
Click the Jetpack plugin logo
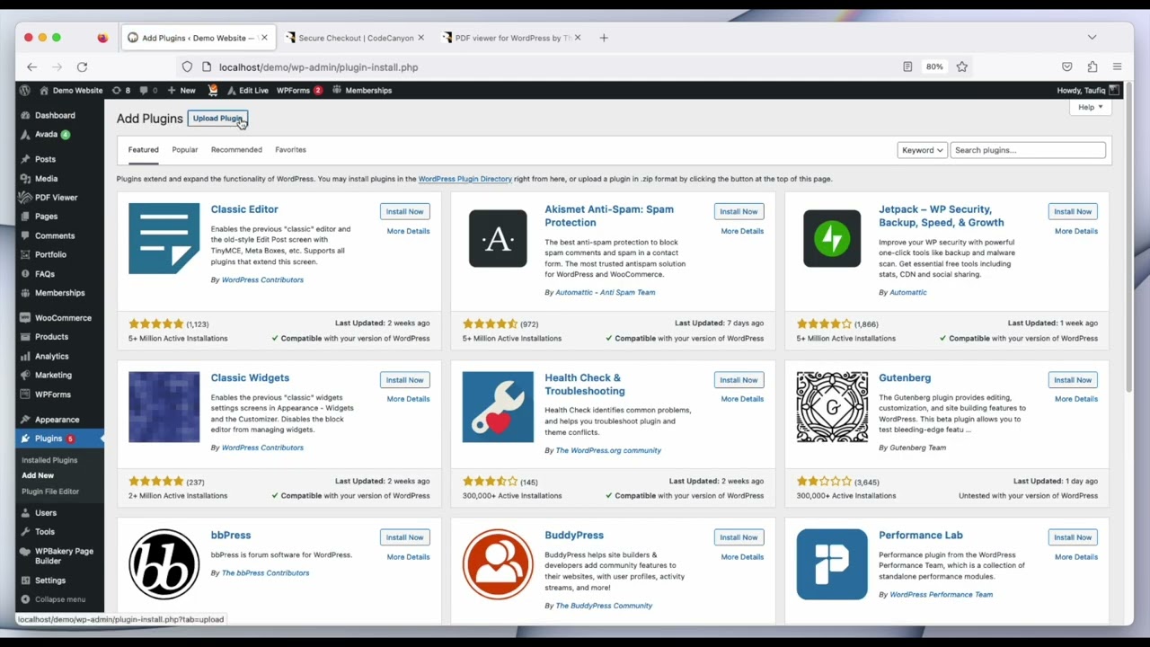(832, 238)
